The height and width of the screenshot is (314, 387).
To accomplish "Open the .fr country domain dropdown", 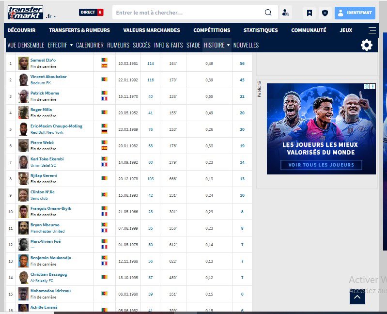I will pyautogui.click(x=50, y=16).
